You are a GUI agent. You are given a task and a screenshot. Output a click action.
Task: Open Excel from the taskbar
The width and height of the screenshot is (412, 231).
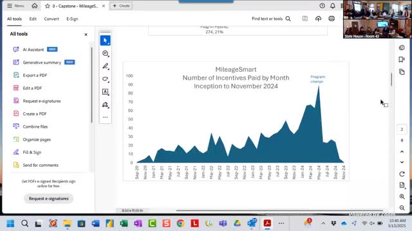click(124, 223)
